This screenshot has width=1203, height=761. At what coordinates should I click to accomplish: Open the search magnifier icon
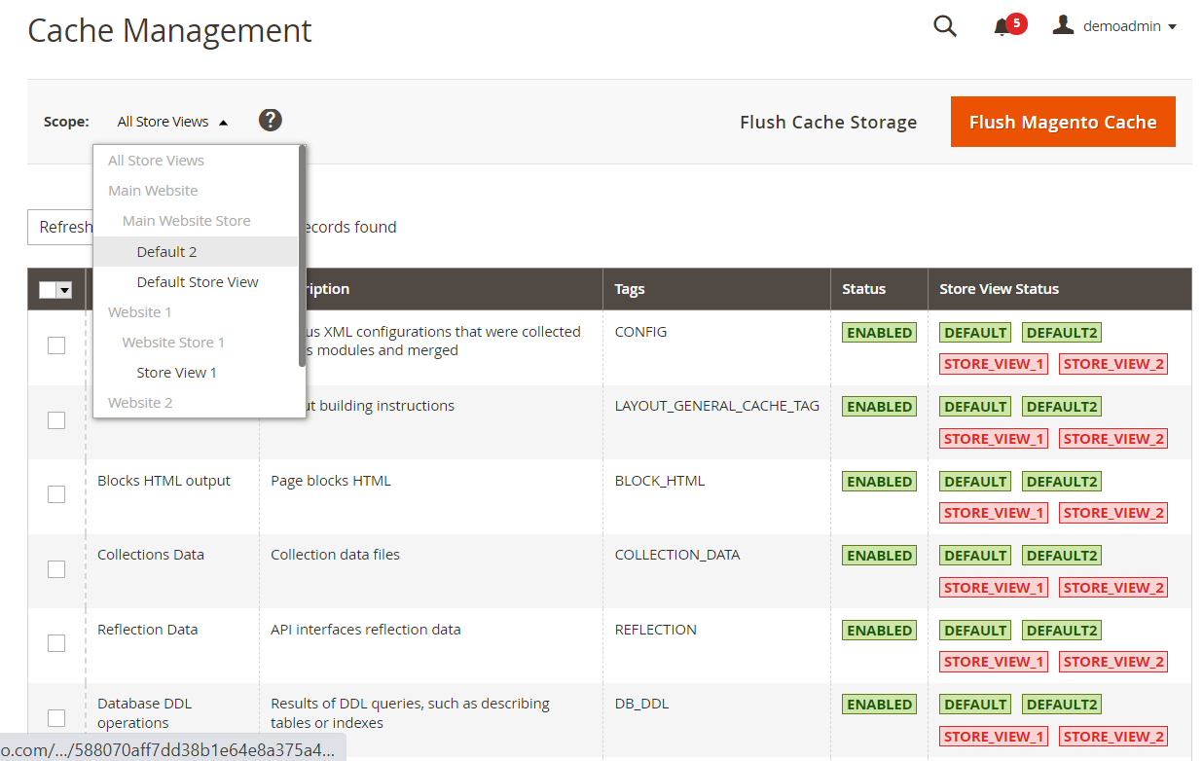tap(945, 26)
